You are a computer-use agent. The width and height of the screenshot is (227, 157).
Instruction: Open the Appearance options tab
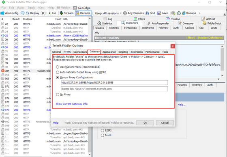click(x=109, y=52)
